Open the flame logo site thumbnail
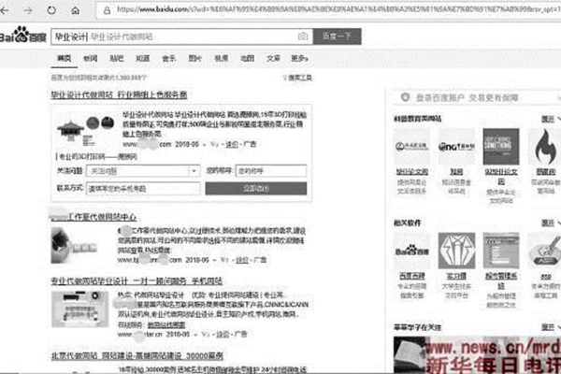The height and width of the screenshot is (374, 561). click(545, 147)
